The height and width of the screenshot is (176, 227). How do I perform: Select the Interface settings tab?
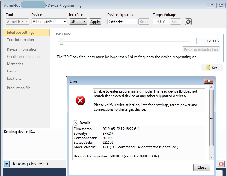point(26,33)
